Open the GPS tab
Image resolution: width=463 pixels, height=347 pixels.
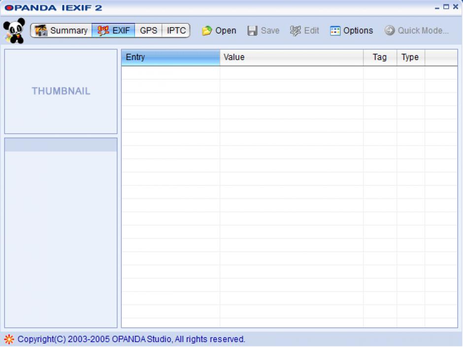tap(148, 30)
